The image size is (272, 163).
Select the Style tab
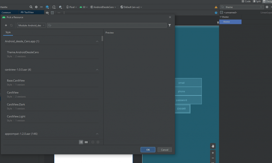[x=8, y=32]
